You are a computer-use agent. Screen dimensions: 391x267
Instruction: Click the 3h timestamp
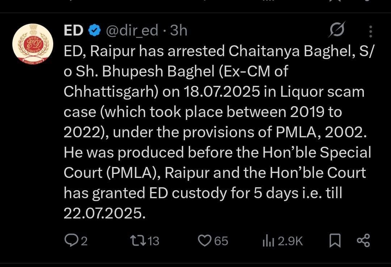point(178,31)
